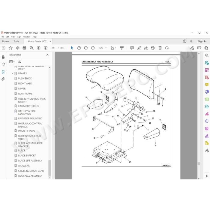Activate the Hand pan tool
Viewport: 210px width, 210px height.
point(79,48)
